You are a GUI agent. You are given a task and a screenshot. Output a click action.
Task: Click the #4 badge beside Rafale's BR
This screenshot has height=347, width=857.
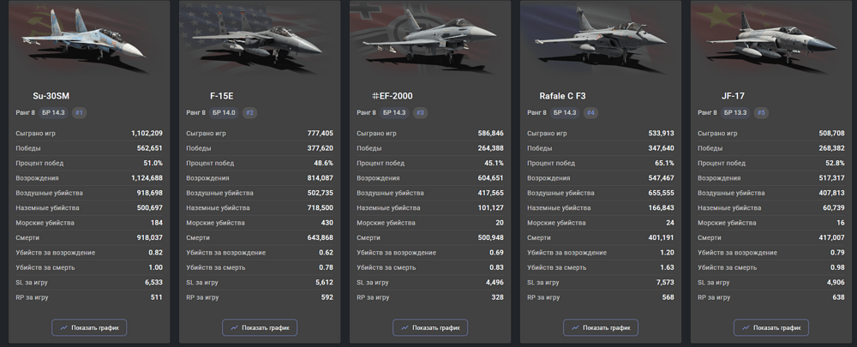tap(591, 112)
